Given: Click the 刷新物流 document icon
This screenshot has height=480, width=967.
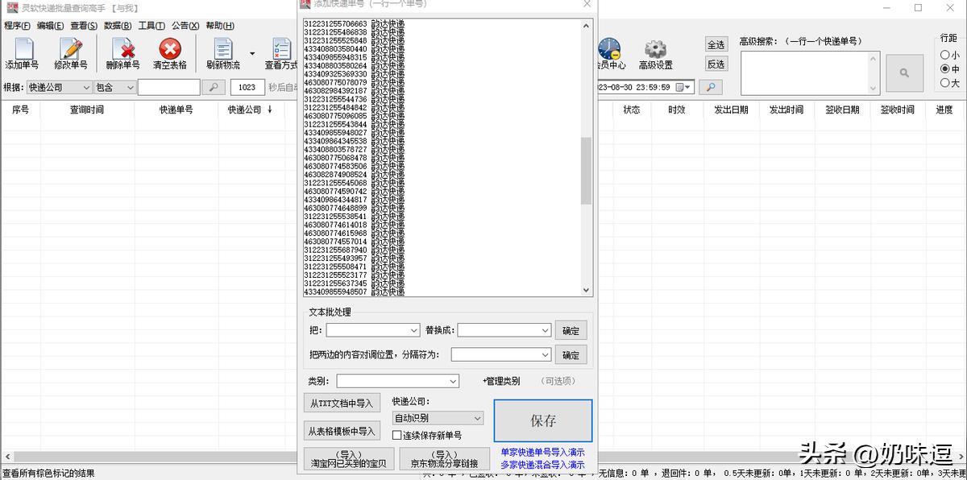Looking at the screenshot, I should coord(222,50).
